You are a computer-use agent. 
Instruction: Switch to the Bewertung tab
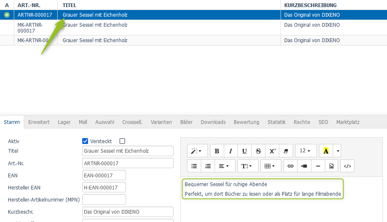246,122
